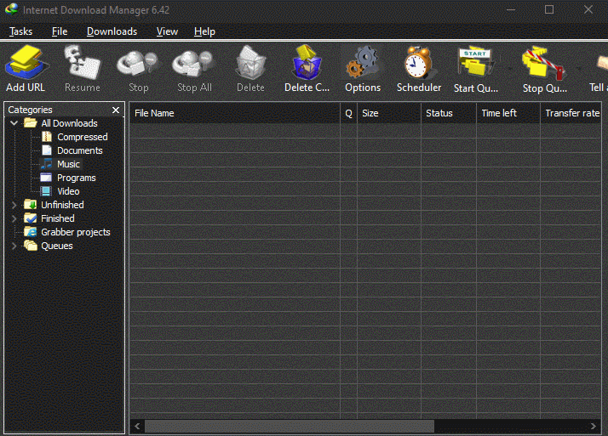Select the All Downloads category label

[70, 123]
